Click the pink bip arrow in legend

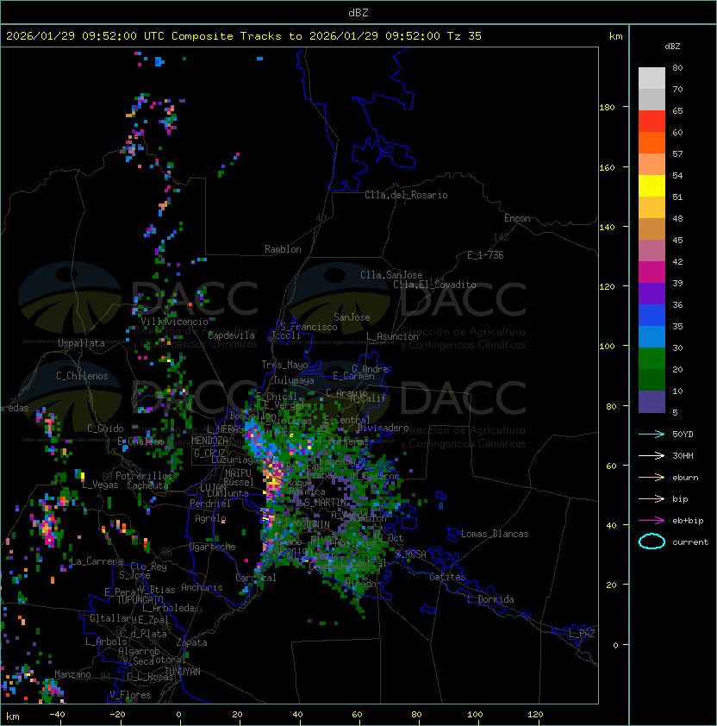click(652, 498)
